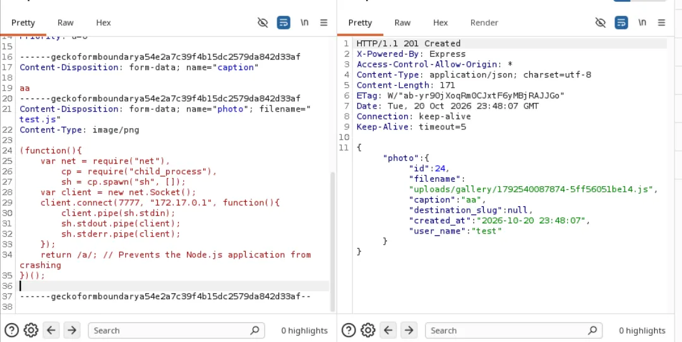Click the closing form boundary on line 37
This screenshot has height=342, width=682.
click(165, 297)
